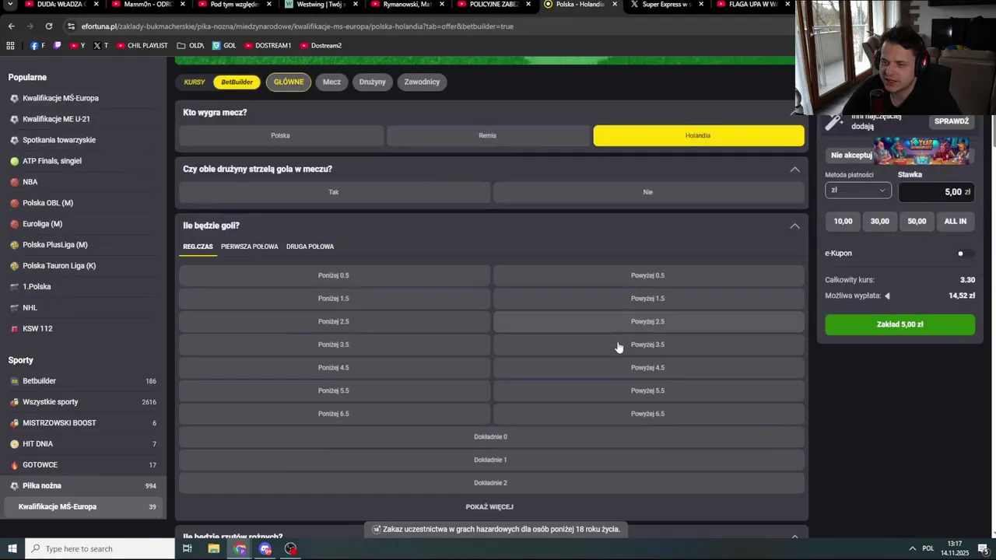Select Remis as match result

(488, 135)
